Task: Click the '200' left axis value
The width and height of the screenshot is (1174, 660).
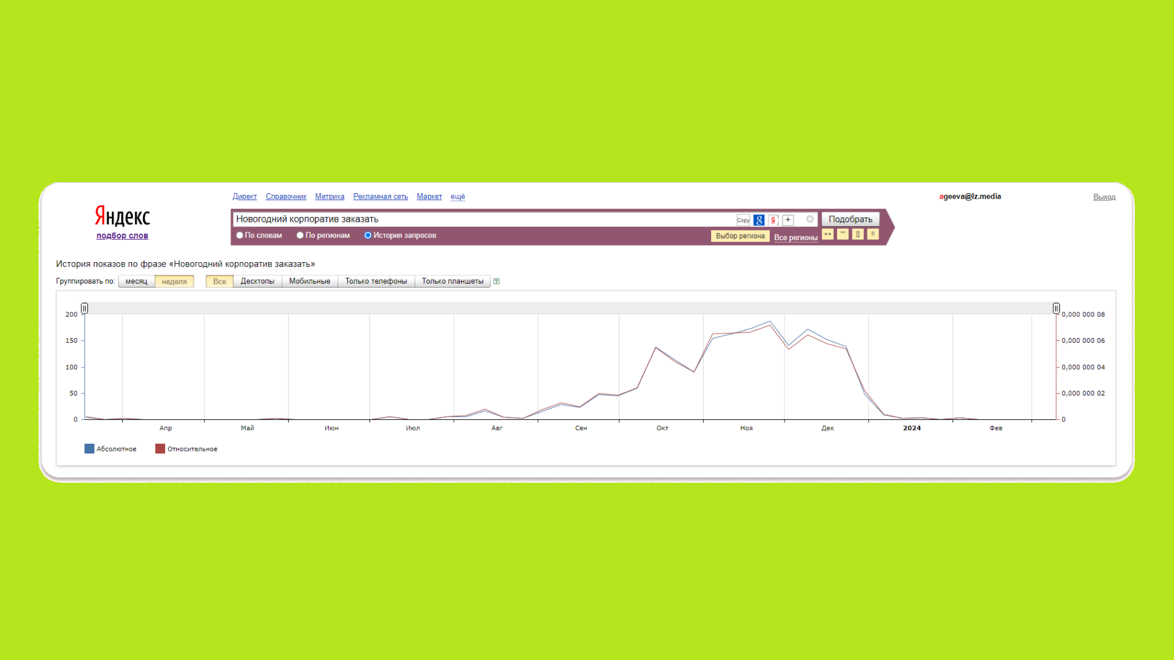Action: pyautogui.click(x=72, y=315)
